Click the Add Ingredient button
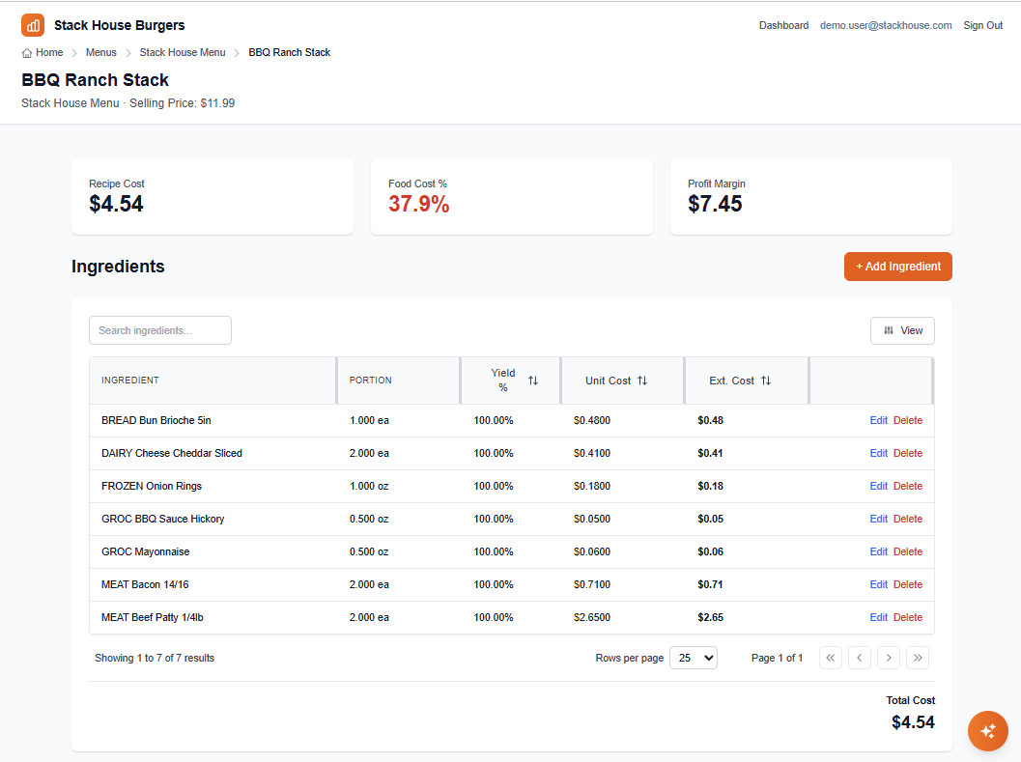The height and width of the screenshot is (762, 1021). tap(897, 267)
